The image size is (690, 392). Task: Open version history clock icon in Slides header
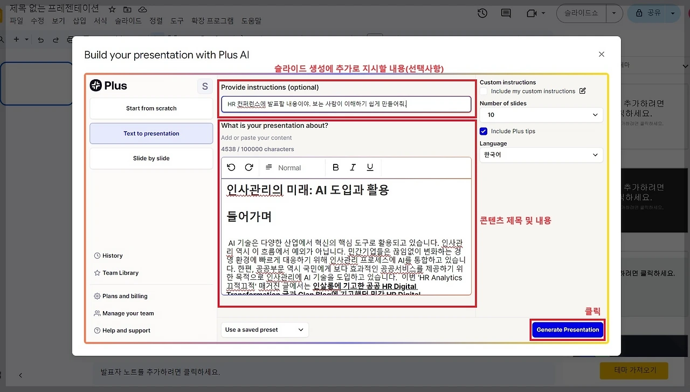click(482, 13)
